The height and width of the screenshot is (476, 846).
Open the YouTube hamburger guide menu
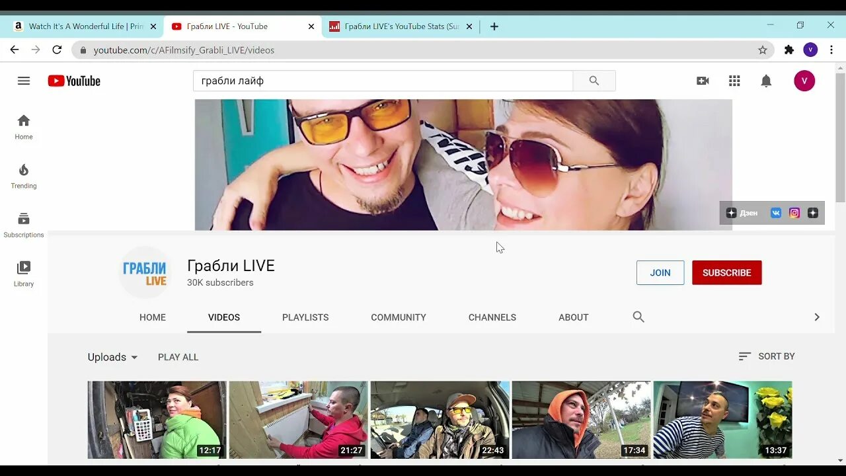(24, 81)
